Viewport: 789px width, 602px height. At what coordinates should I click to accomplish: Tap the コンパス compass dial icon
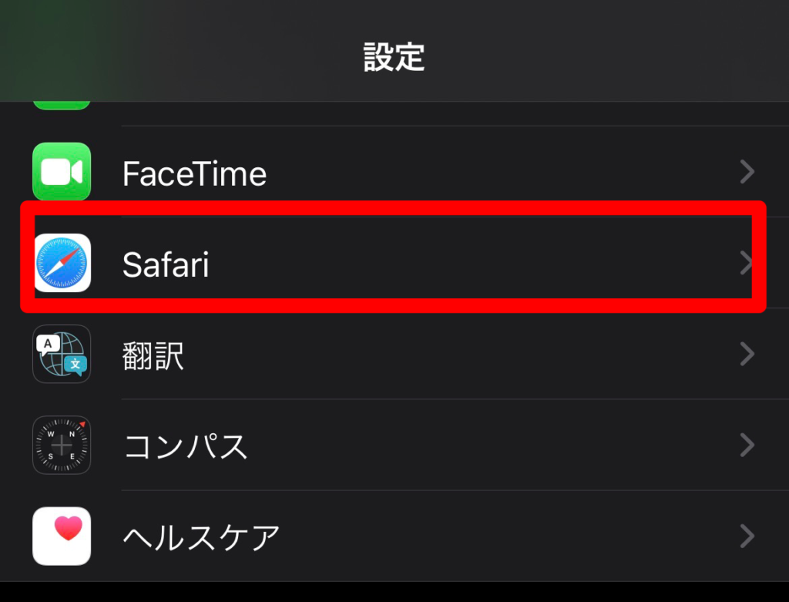[62, 445]
